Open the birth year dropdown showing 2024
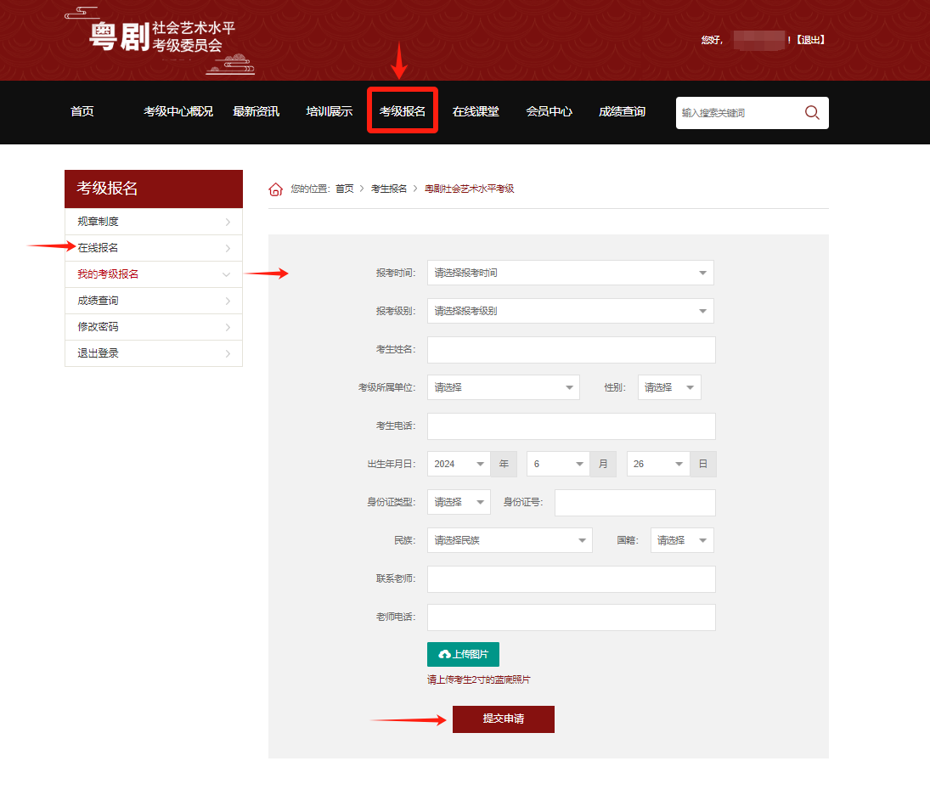The width and height of the screenshot is (930, 795). coord(459,464)
